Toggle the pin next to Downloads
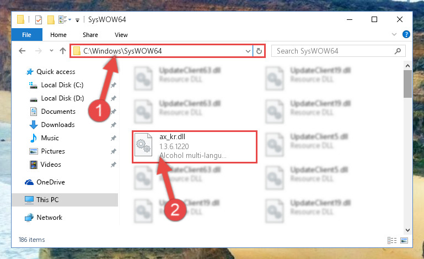This screenshot has width=424, height=259. coord(114,125)
